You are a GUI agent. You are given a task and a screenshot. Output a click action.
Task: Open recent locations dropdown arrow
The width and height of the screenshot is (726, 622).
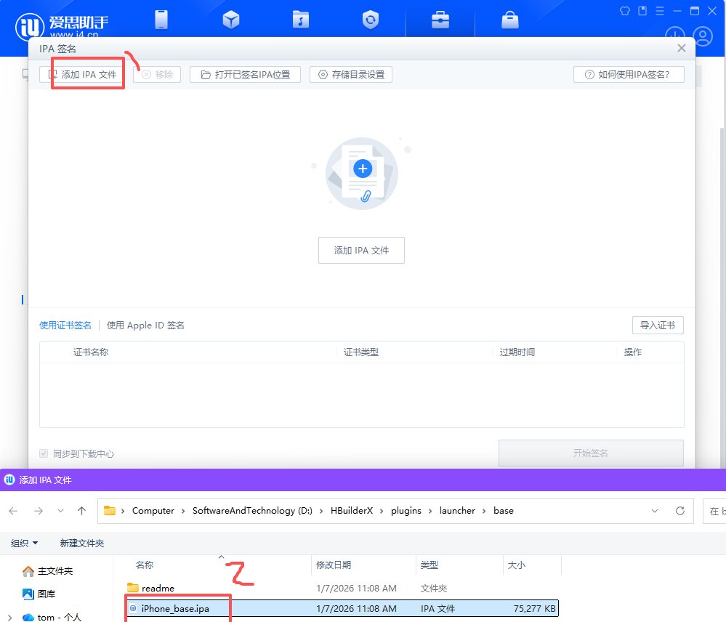(x=60, y=511)
